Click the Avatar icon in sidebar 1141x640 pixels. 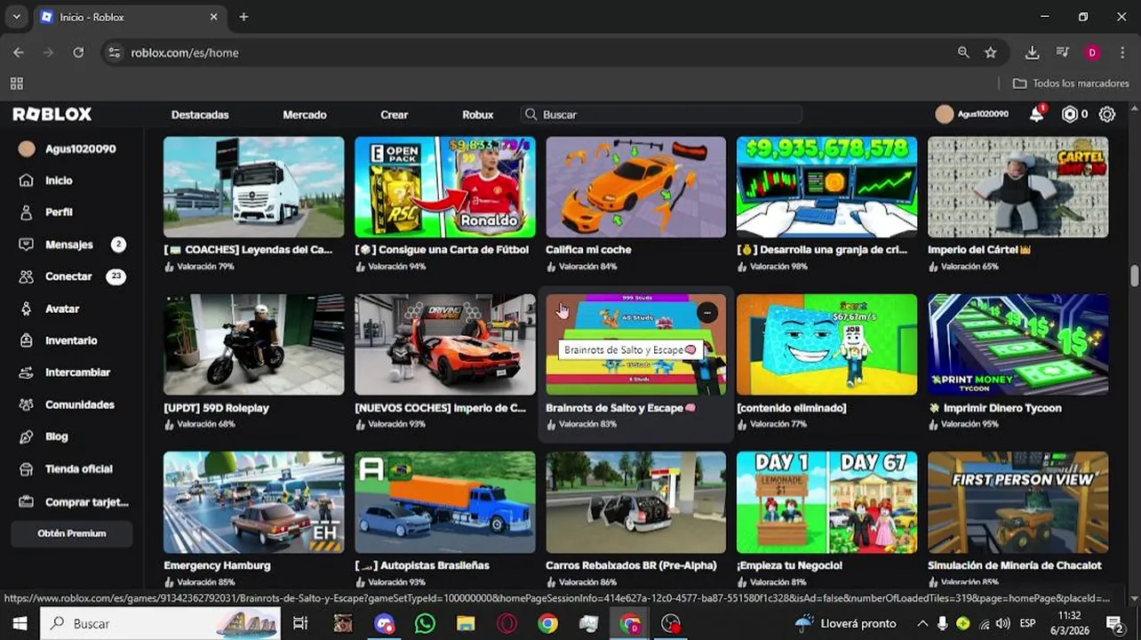pos(27,308)
